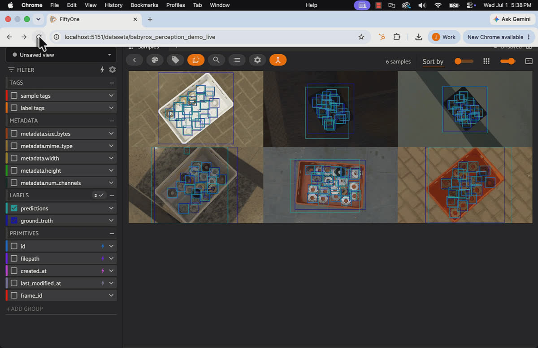Click the lightning bolt filter icon
This screenshot has width=538, height=348.
click(x=102, y=70)
